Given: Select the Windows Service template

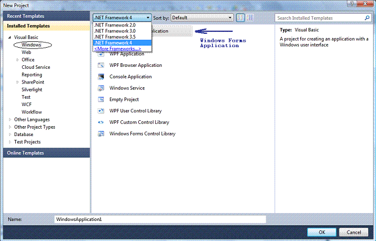Looking at the screenshot, I should [x=127, y=88].
